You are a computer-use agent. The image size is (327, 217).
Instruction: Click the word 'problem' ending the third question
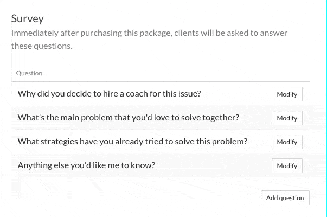coord(230,142)
